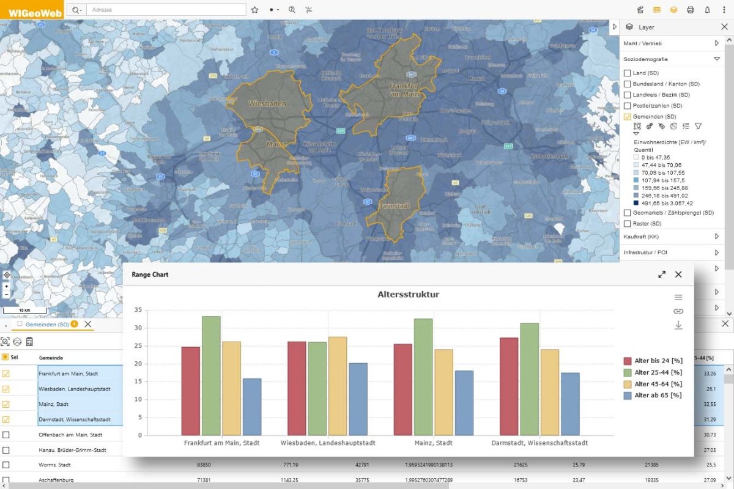Click the print icon in top toolbar
The height and width of the screenshot is (489, 734).
pyautogui.click(x=691, y=10)
